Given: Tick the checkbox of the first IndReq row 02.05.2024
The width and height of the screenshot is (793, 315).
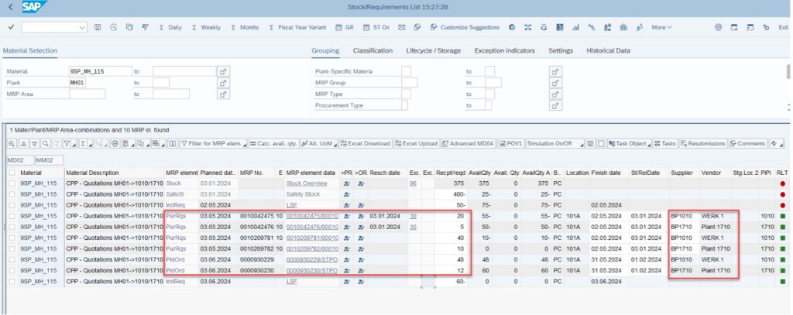Looking at the screenshot, I should 12,205.
